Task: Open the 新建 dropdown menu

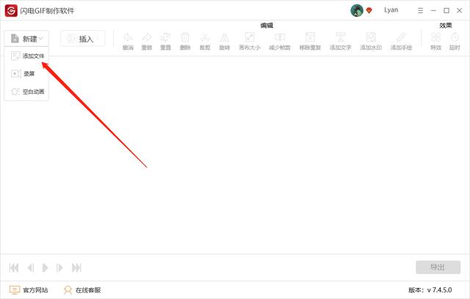Action: click(x=26, y=39)
